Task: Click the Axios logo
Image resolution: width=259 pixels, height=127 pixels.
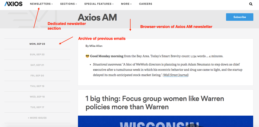Action: [13, 4]
